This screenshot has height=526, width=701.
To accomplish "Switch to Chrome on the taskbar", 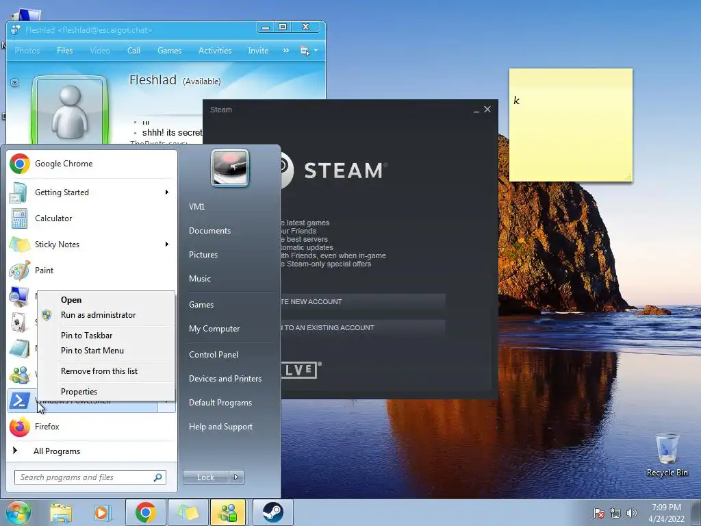I will 146,512.
